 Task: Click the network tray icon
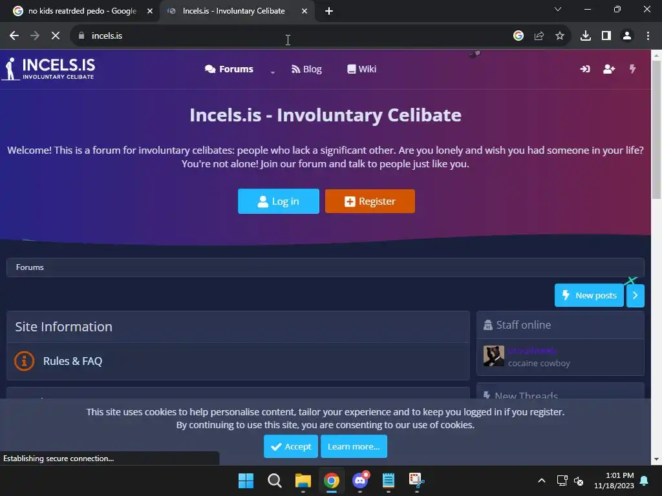[562, 480]
